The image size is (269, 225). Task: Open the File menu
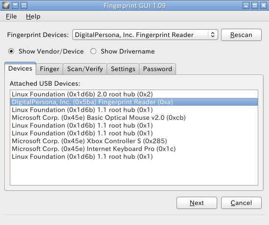[11, 17]
